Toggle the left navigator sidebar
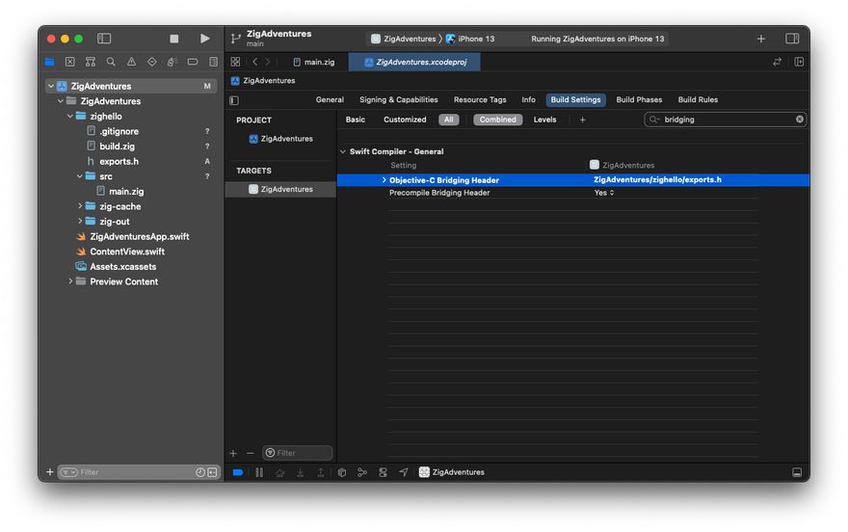The height and width of the screenshot is (532, 848). (104, 39)
